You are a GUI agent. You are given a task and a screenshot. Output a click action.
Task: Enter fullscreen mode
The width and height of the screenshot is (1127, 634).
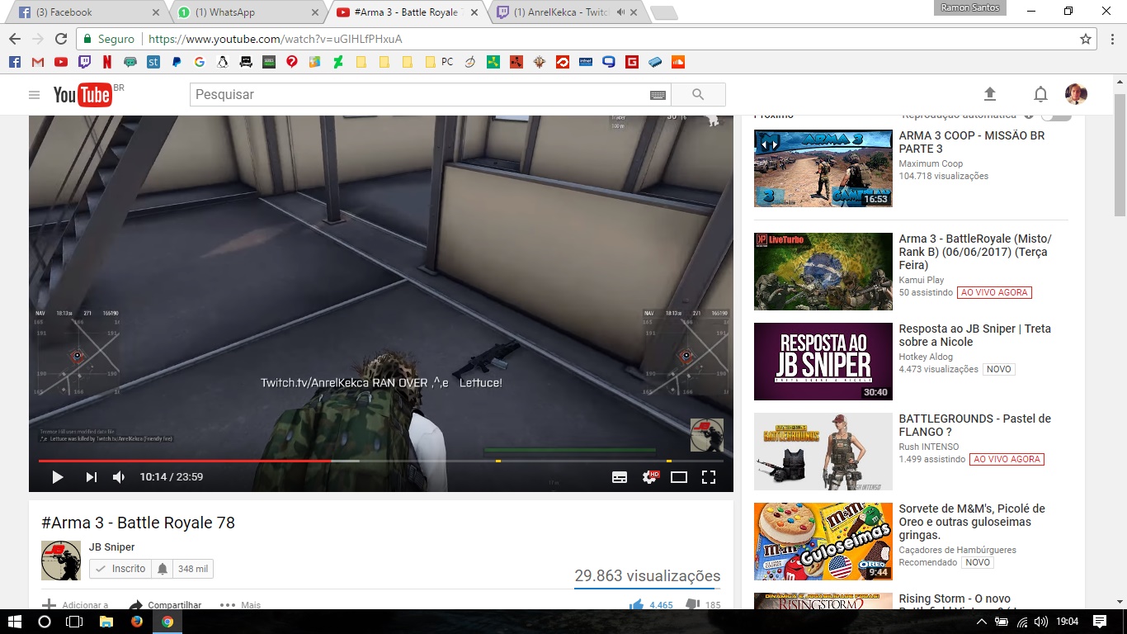click(x=708, y=477)
